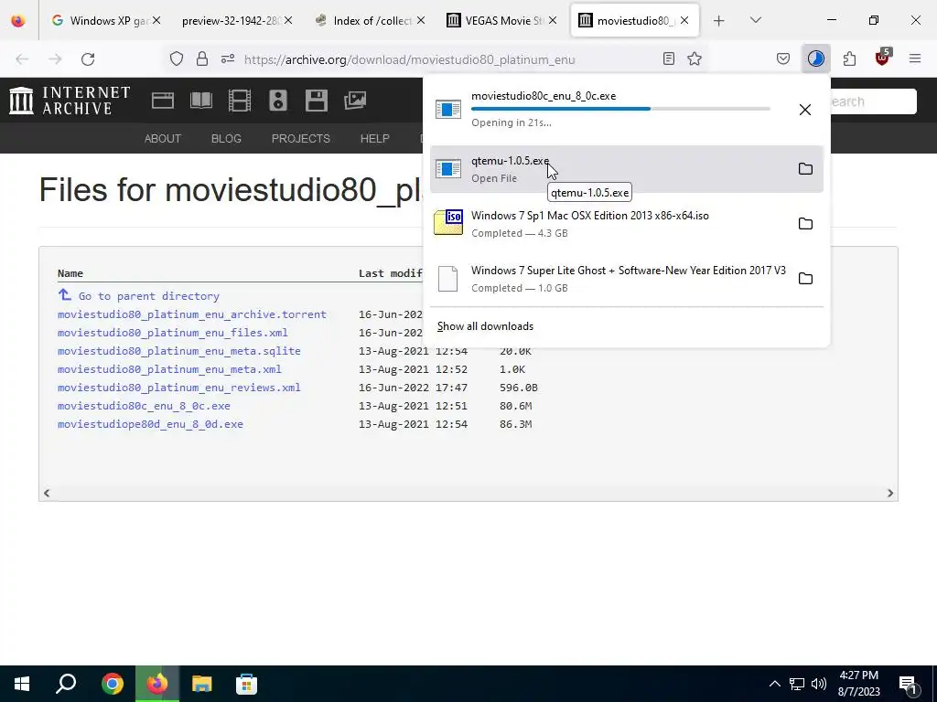Close the Index of /collect tab
Screen dimensions: 937x702
pos(421,20)
